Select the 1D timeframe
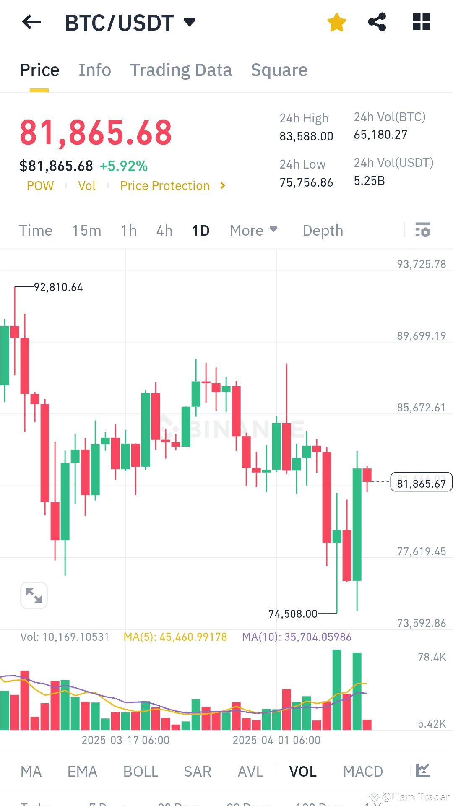The height and width of the screenshot is (806, 453). (200, 230)
